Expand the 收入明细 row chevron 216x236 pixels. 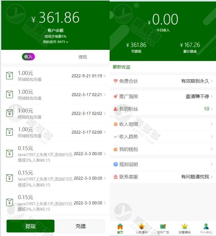click(212, 124)
